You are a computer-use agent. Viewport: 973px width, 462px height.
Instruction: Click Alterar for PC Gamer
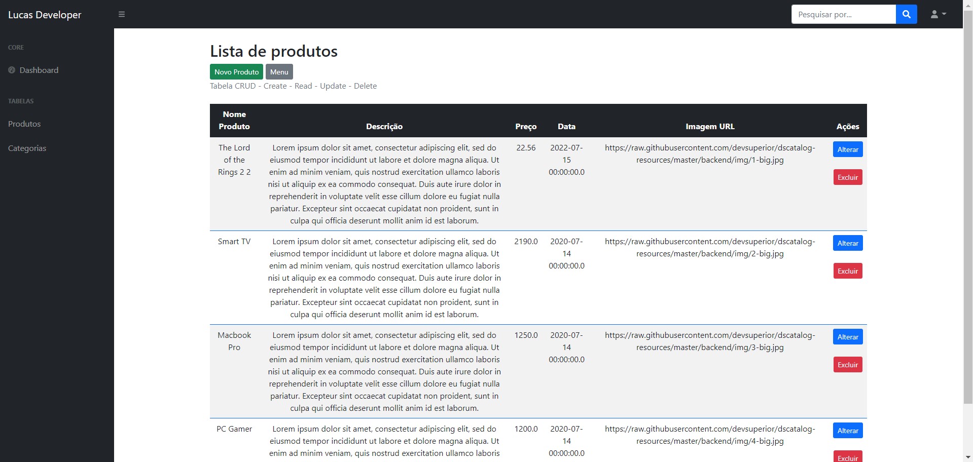click(x=847, y=430)
